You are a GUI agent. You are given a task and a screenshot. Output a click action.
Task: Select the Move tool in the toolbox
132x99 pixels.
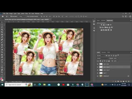[x=2, y=22]
